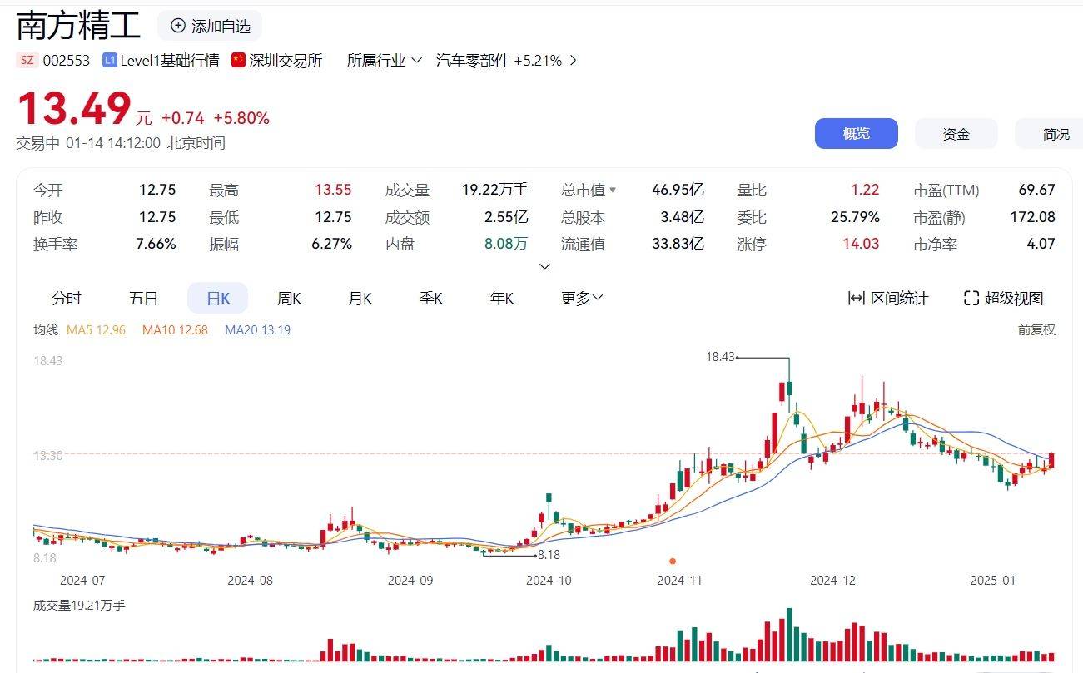Click the SZ market badge
The height and width of the screenshot is (673, 1083).
[27, 60]
